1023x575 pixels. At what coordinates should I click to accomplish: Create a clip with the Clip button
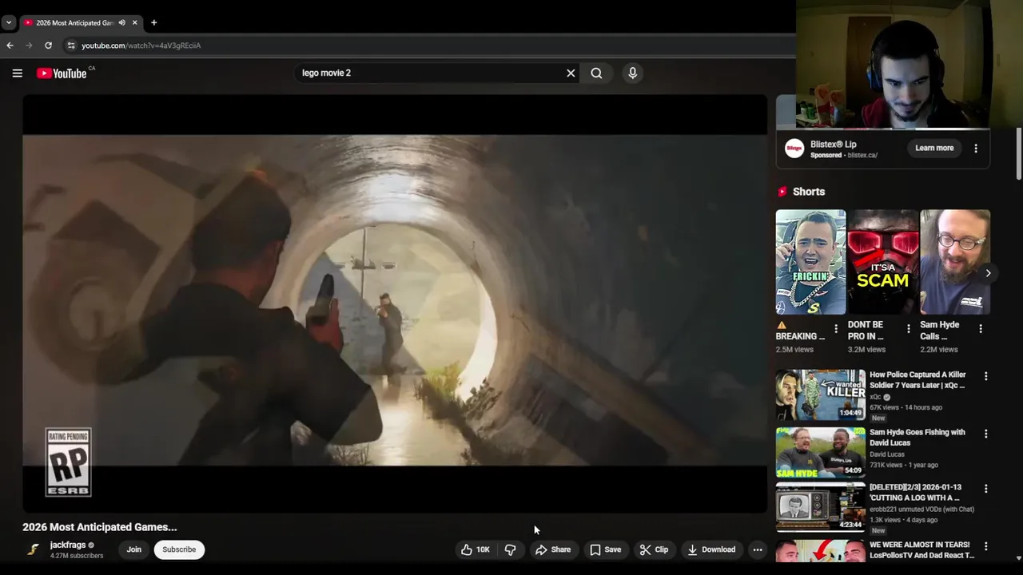654,549
